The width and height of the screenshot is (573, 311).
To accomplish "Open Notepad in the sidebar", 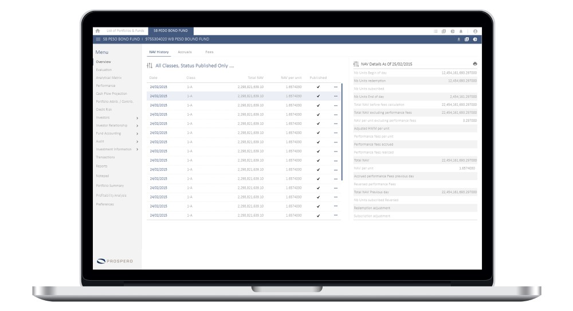I will click(x=103, y=176).
